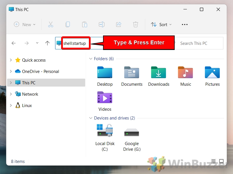Click the Share icon in toolbar
This screenshot has width=233, height=174.
coord(119,24)
